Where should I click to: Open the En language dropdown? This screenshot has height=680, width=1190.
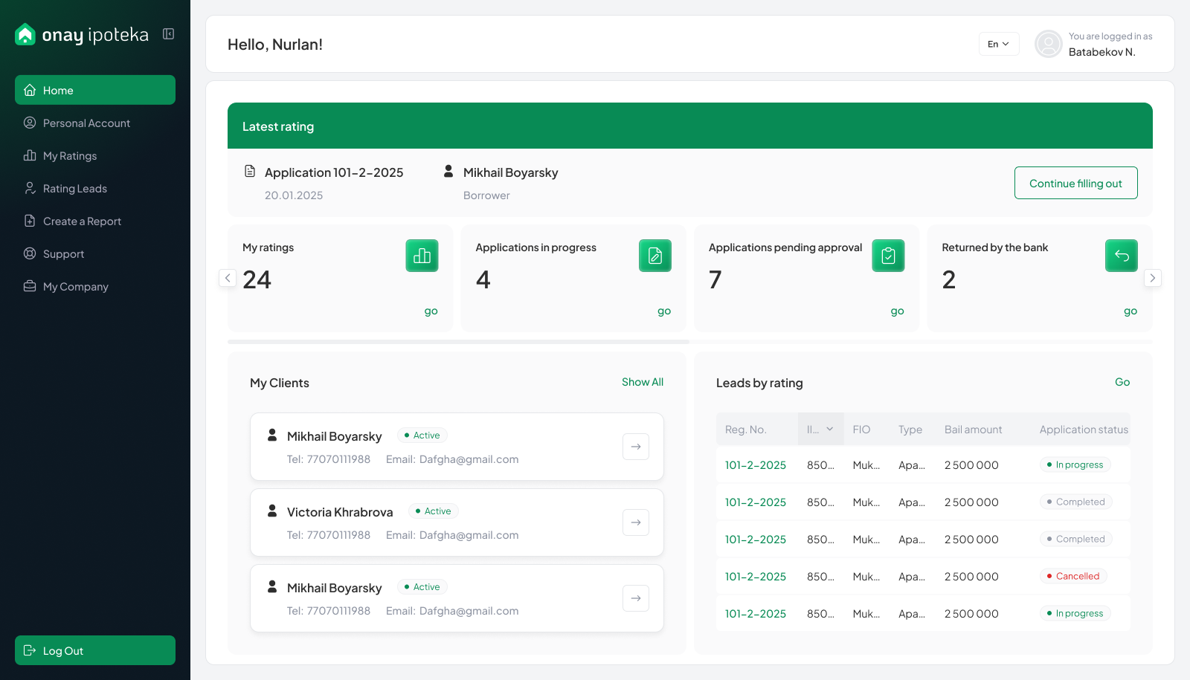(x=998, y=44)
